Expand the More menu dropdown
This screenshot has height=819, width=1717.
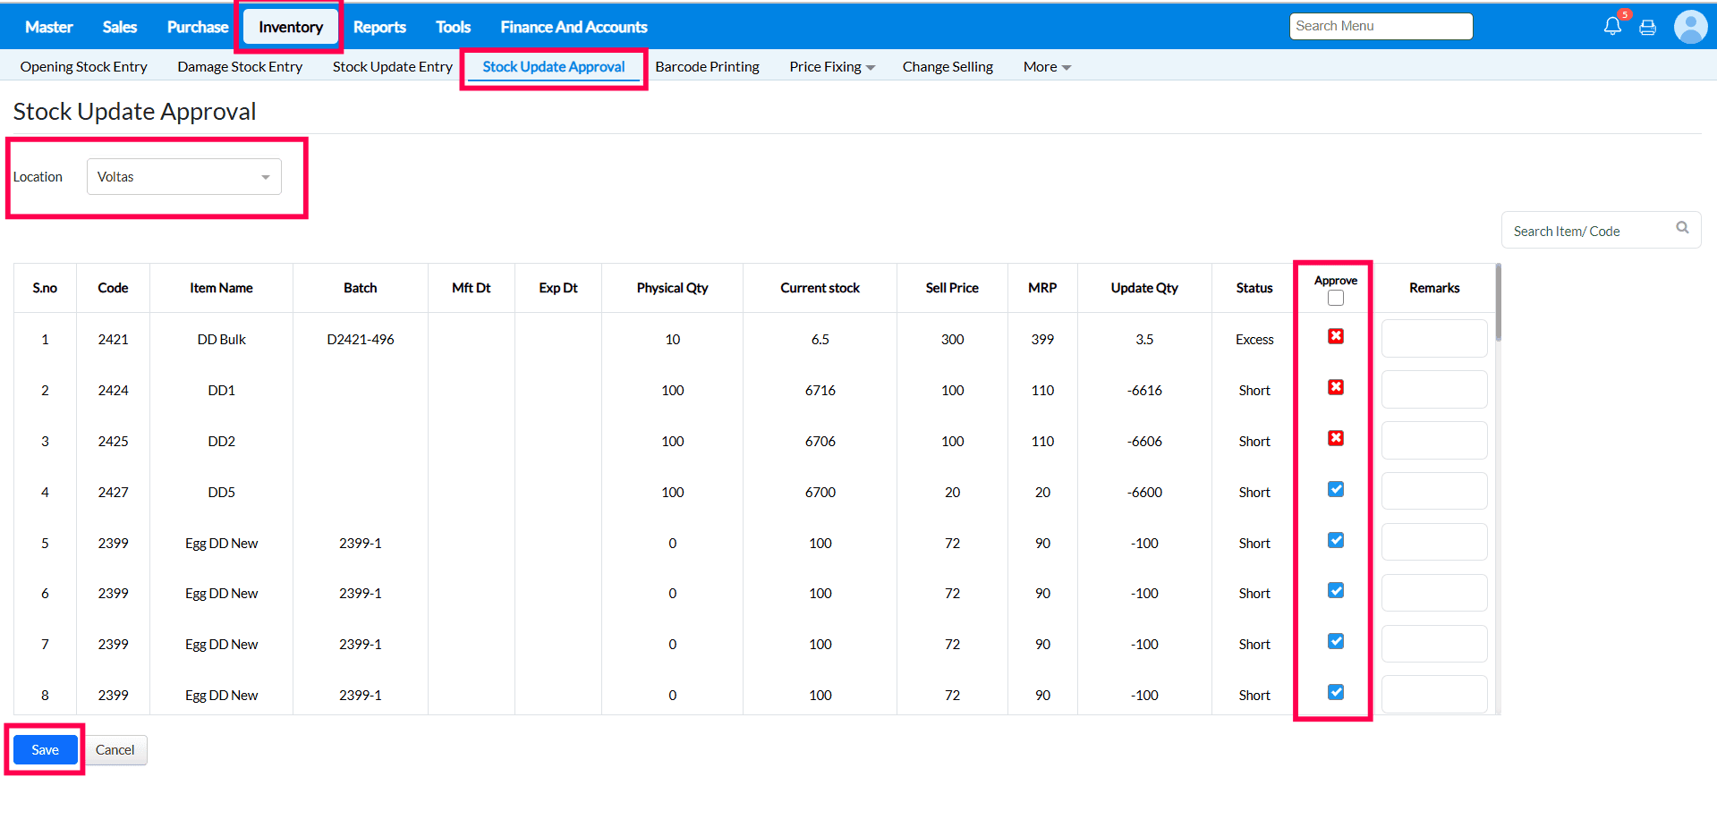tap(1046, 67)
